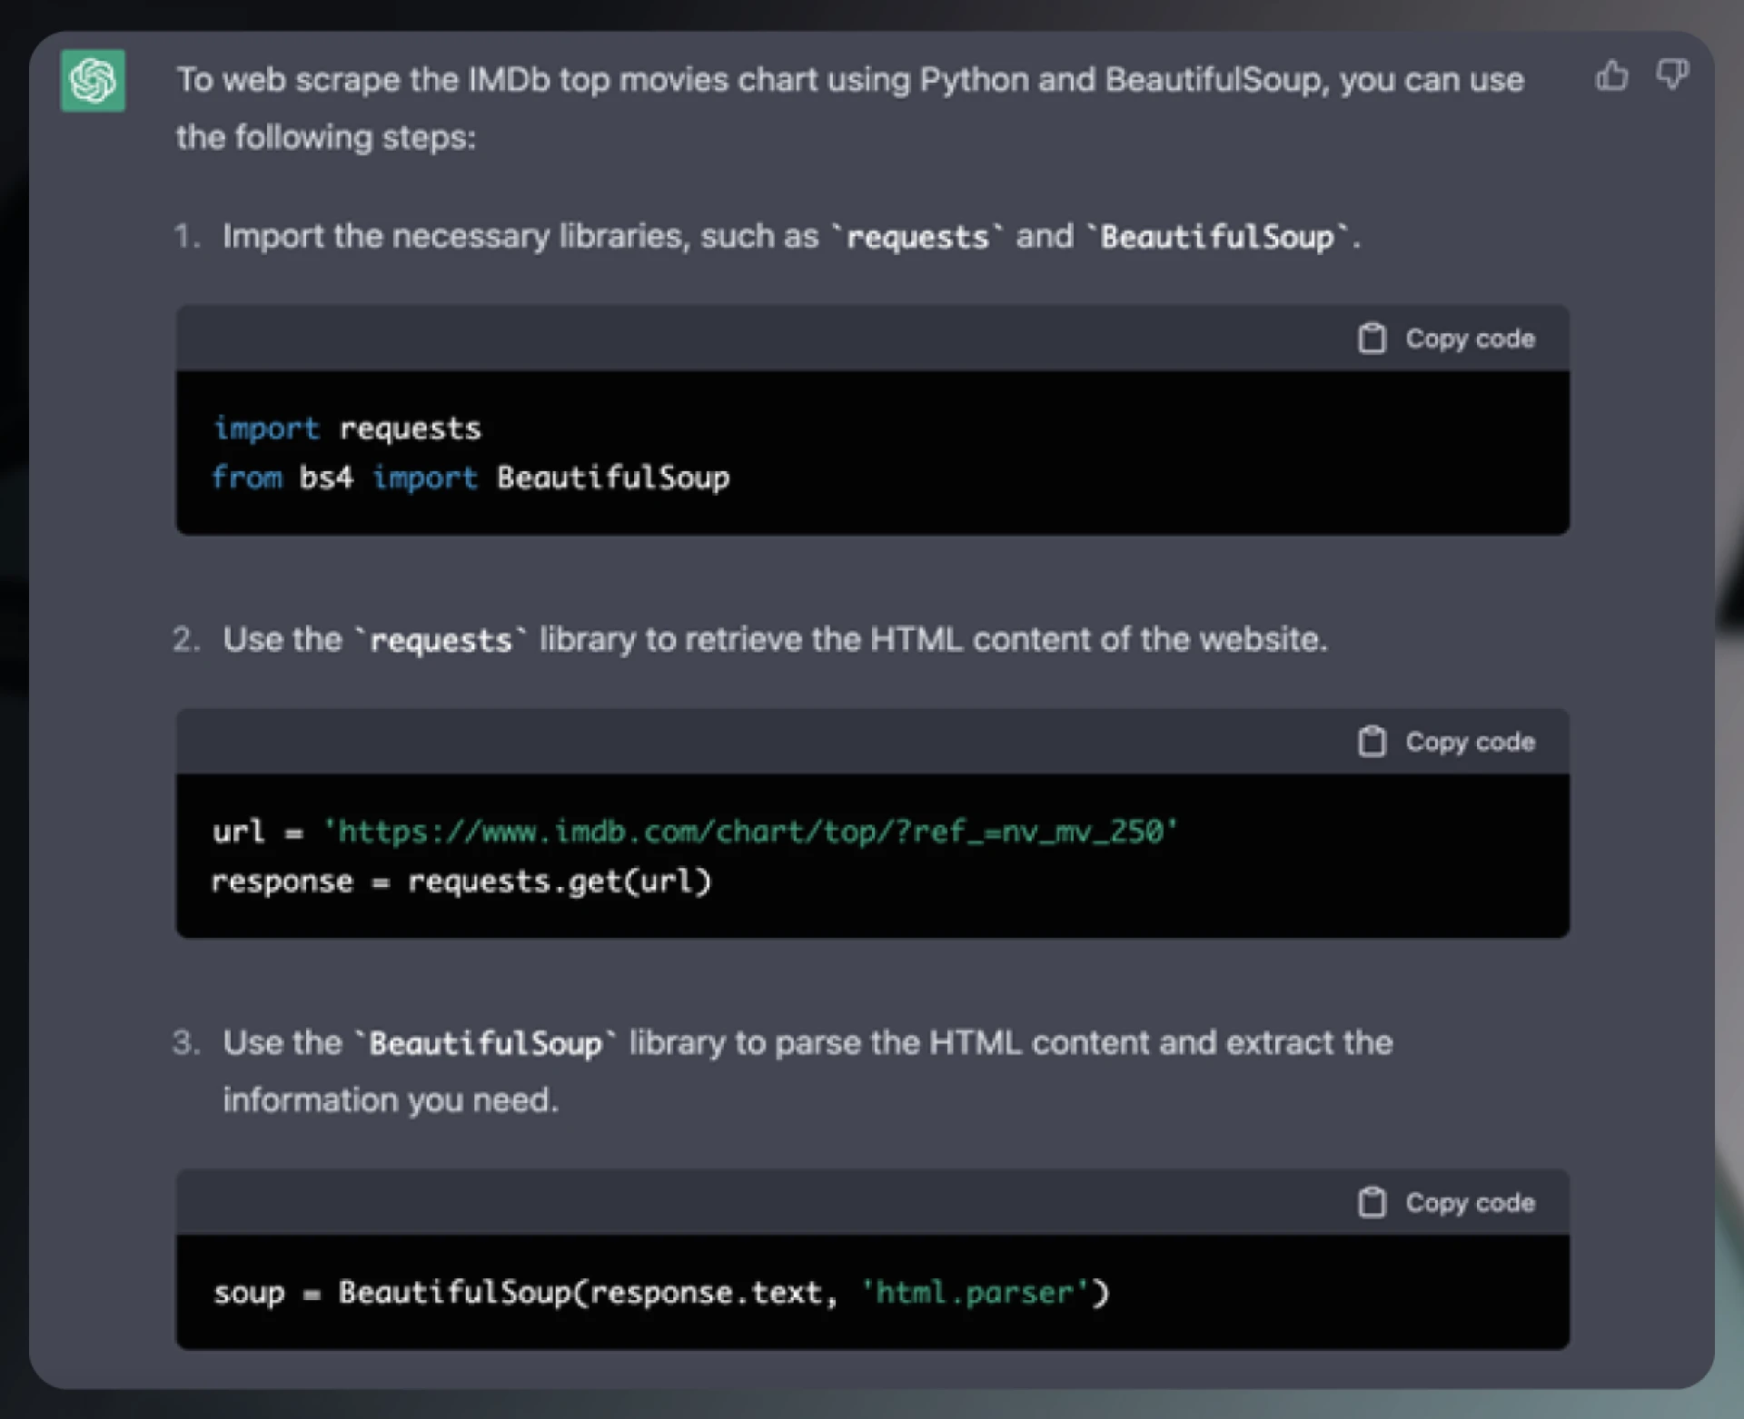The height and width of the screenshot is (1419, 1744).
Task: Give the response a thumbs up
Action: [x=1612, y=75]
